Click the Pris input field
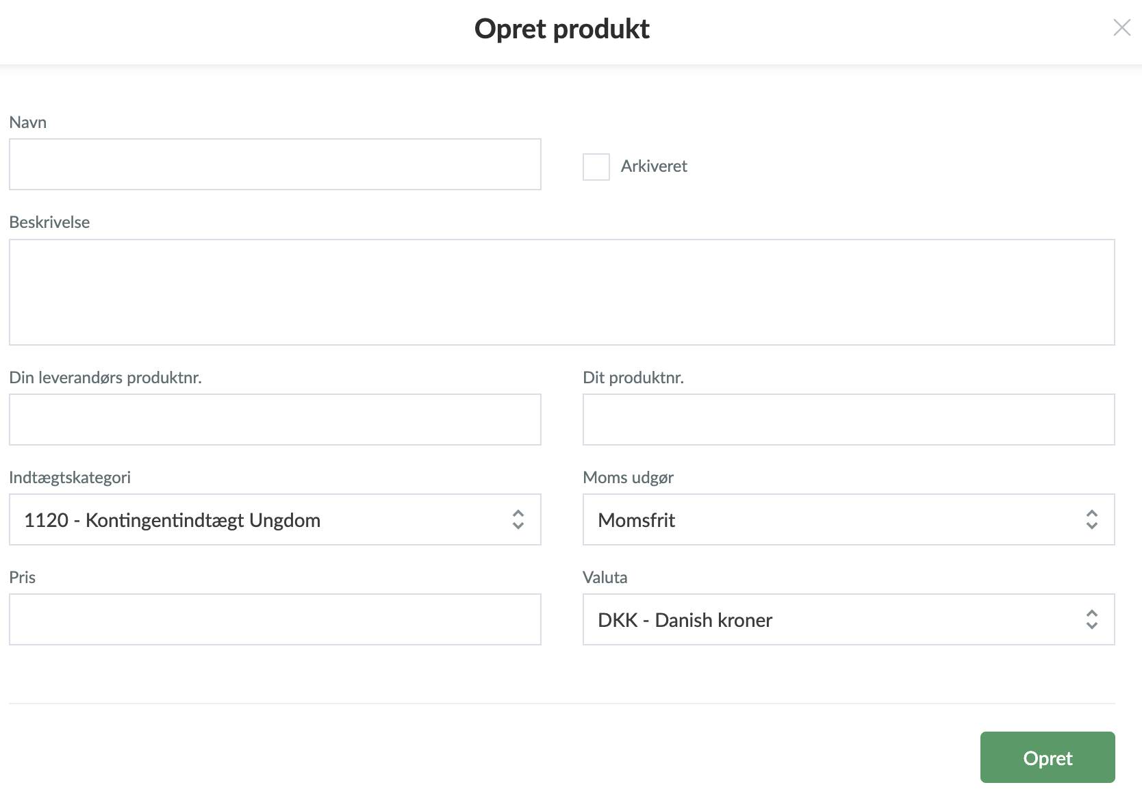This screenshot has width=1142, height=798. coord(275,619)
